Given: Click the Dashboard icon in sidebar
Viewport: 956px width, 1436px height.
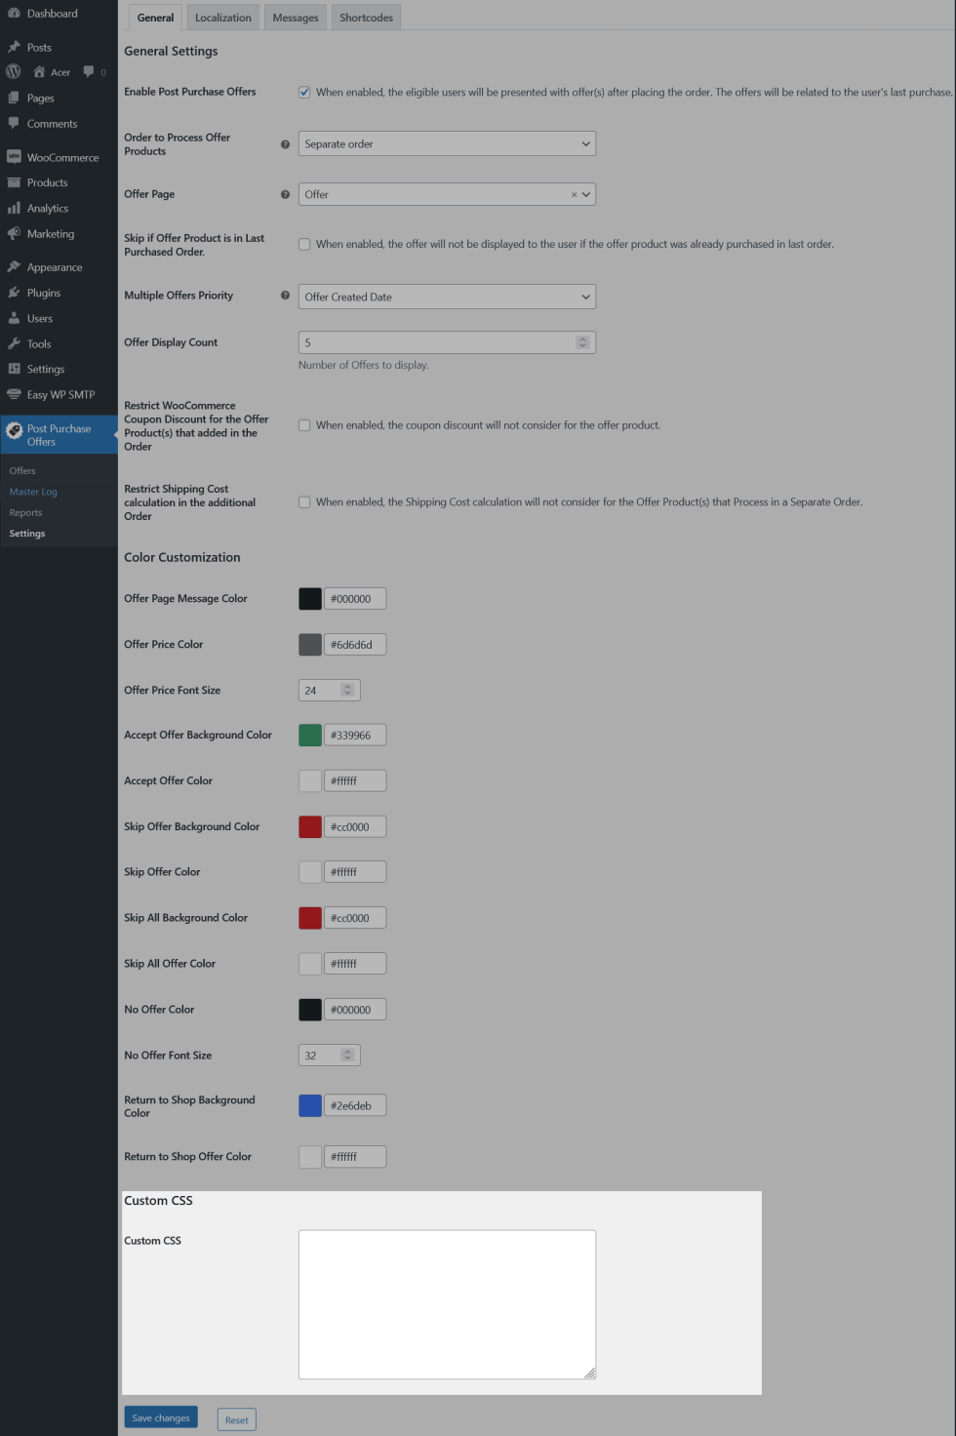Looking at the screenshot, I should [14, 14].
